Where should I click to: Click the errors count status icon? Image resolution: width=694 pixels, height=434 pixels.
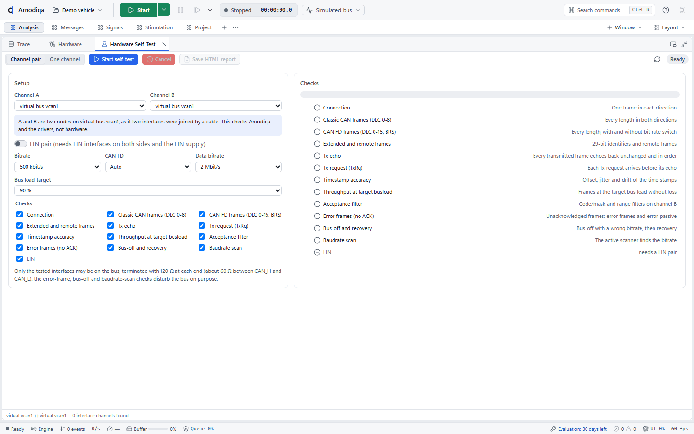click(619, 429)
